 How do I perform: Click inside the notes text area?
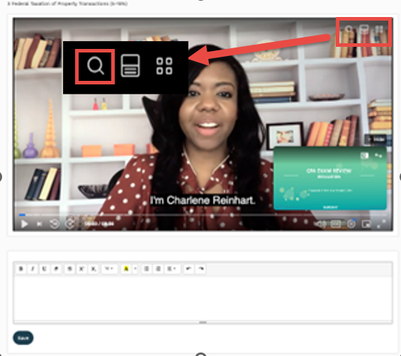click(x=203, y=298)
